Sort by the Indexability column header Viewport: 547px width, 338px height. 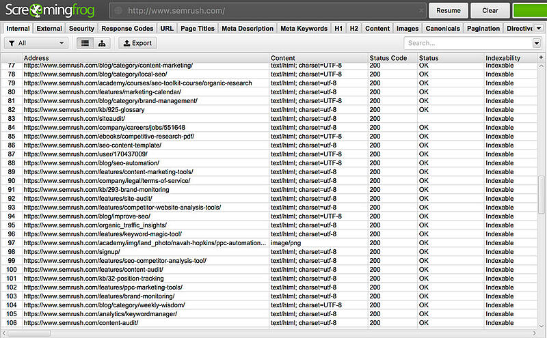(x=510, y=58)
